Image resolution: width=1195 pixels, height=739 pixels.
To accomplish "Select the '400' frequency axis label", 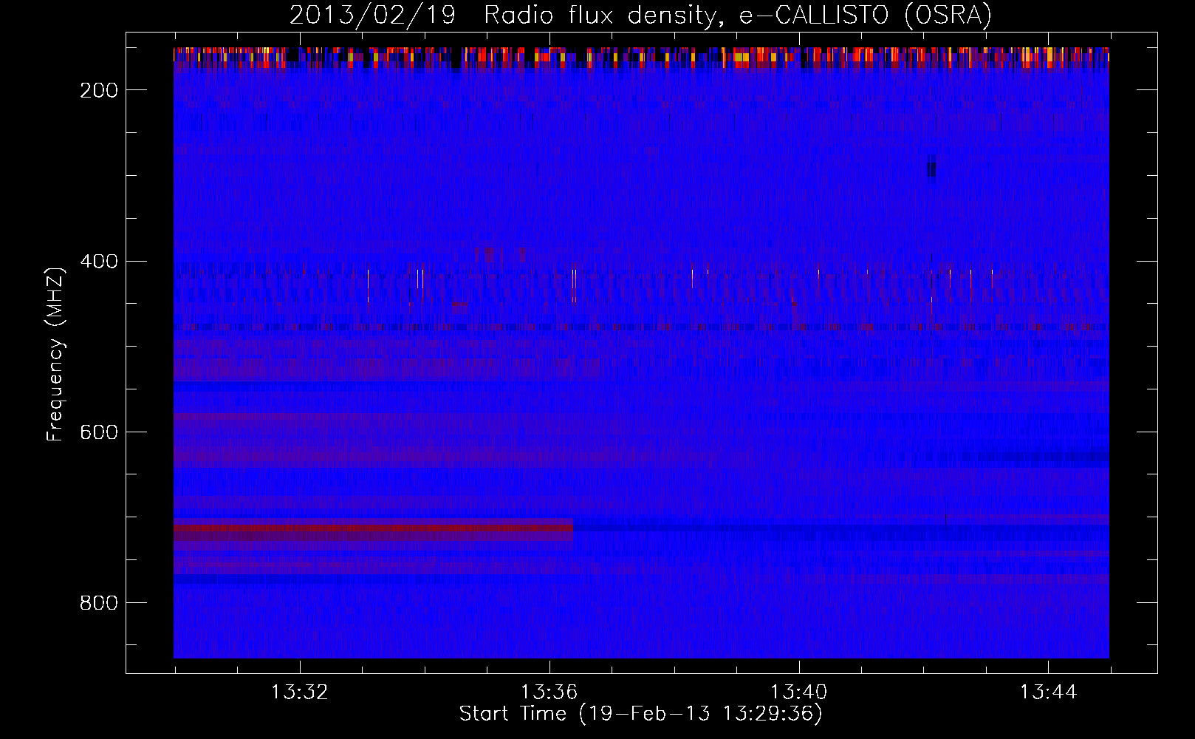I will [99, 262].
